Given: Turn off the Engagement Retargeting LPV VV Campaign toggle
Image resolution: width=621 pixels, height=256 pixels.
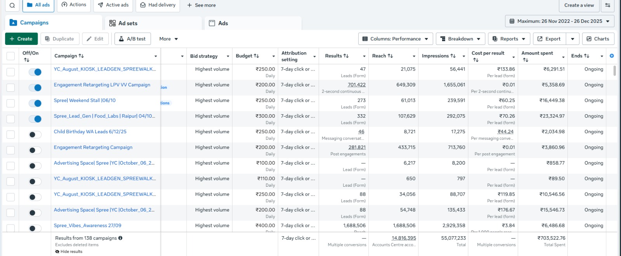Looking at the screenshot, I should (x=35, y=88).
